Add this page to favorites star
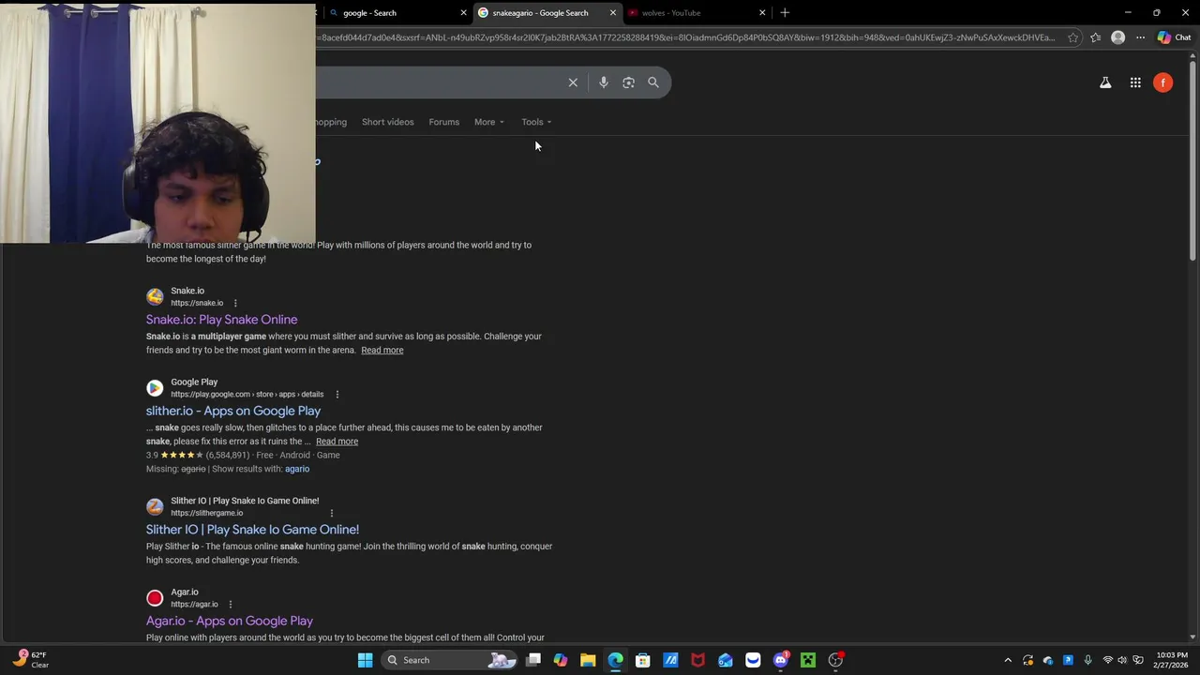This screenshot has height=675, width=1200. tap(1073, 37)
